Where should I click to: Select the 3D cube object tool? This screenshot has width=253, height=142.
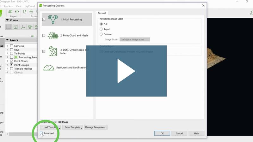click(x=30, y=27)
